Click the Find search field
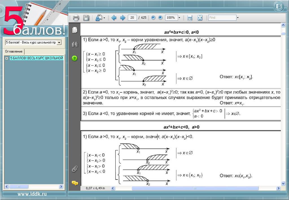 (x=222, y=18)
